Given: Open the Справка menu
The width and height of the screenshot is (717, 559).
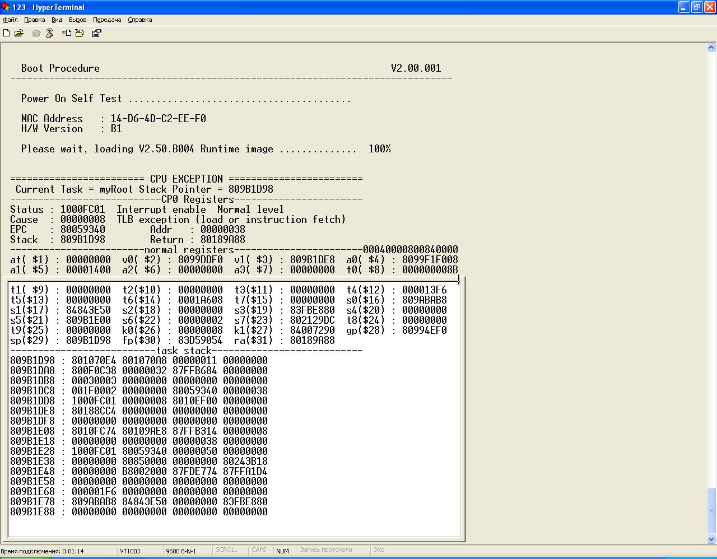Looking at the screenshot, I should pos(140,20).
